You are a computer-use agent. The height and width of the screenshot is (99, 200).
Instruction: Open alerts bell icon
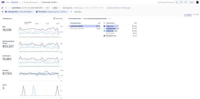click(186, 2)
